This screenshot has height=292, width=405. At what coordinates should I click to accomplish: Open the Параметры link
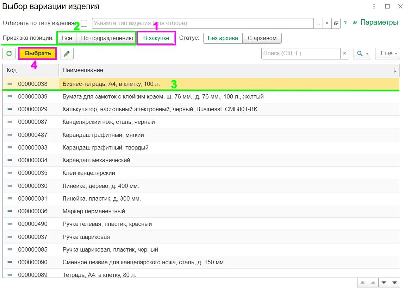(379, 23)
